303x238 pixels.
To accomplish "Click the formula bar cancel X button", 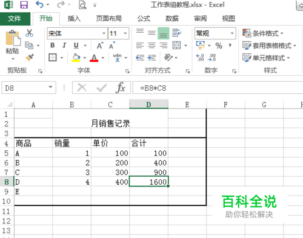I will coord(82,88).
